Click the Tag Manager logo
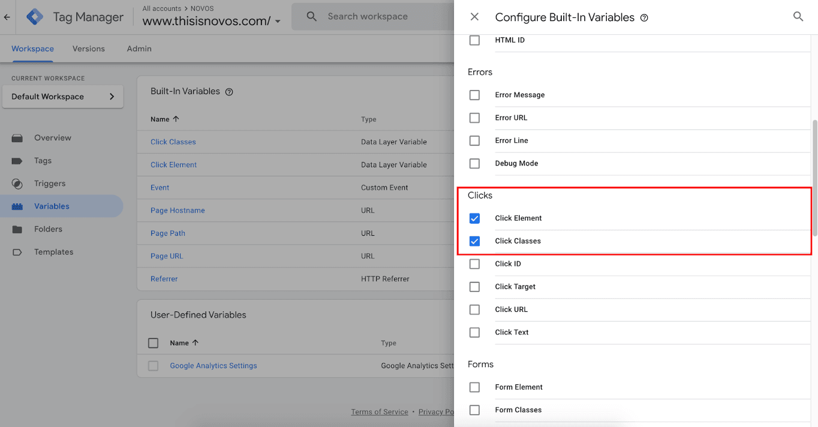Screen dimensions: 818x427 [34, 17]
